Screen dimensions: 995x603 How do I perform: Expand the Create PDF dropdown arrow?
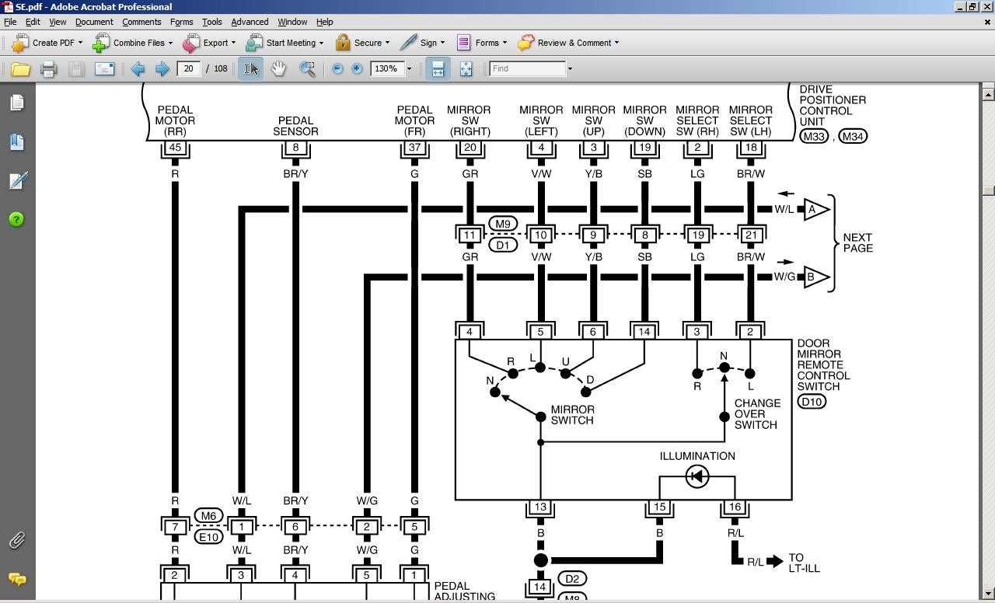pyautogui.click(x=80, y=43)
